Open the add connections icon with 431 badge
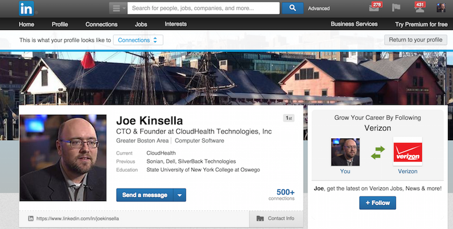 point(419,7)
